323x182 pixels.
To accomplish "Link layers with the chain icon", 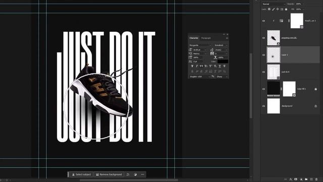I will click(286, 179).
